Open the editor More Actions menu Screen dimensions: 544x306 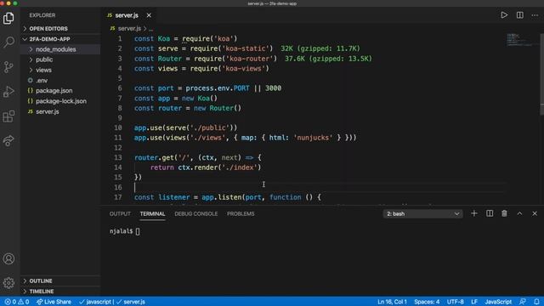(535, 15)
